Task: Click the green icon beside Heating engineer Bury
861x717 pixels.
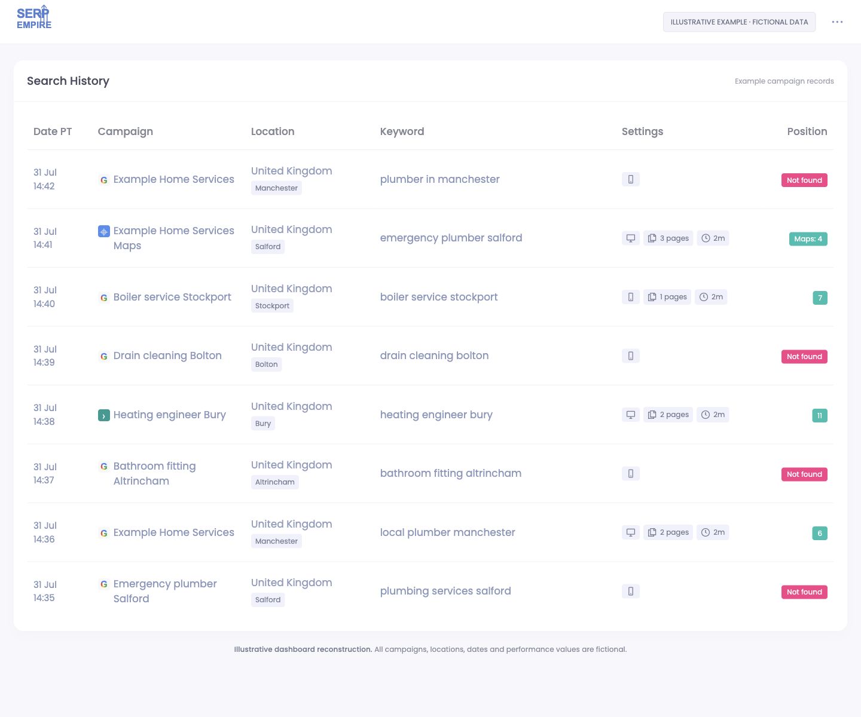Action: [x=104, y=415]
